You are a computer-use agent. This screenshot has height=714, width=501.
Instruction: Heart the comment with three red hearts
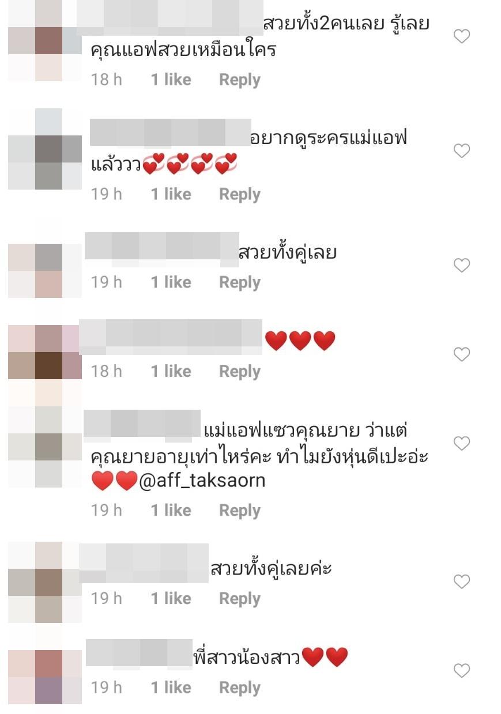(x=462, y=354)
